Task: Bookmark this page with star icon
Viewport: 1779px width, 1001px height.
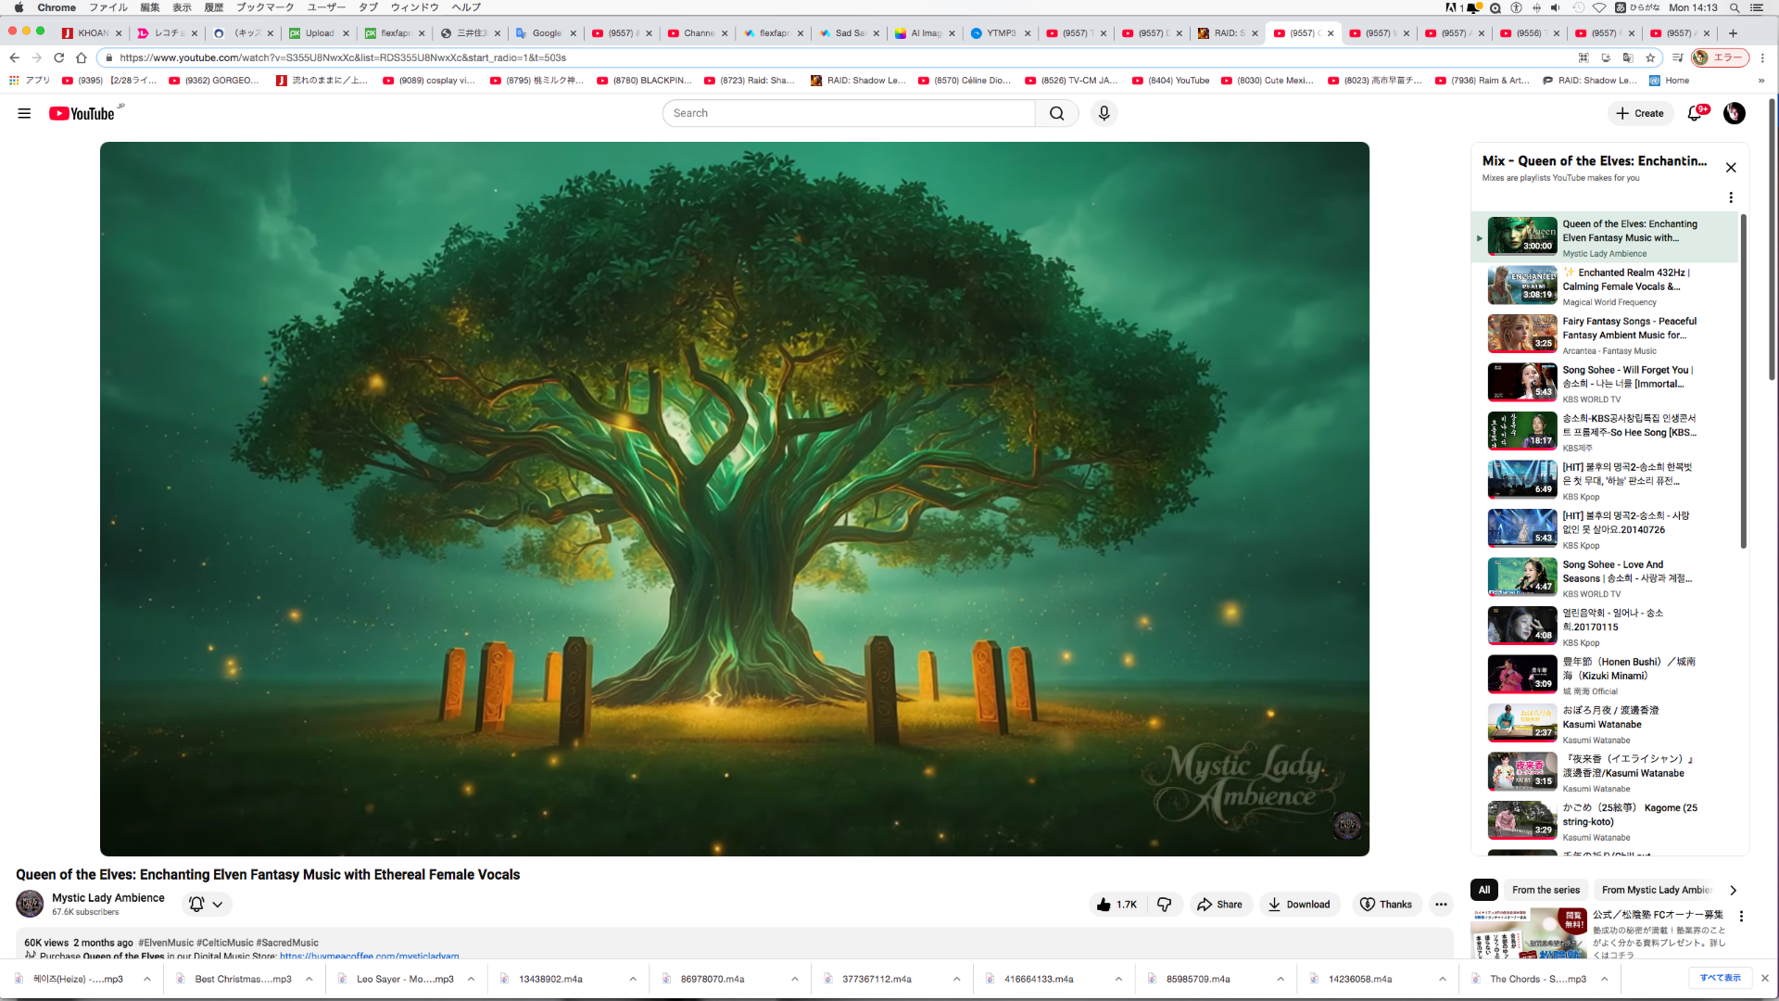Action: [x=1650, y=57]
